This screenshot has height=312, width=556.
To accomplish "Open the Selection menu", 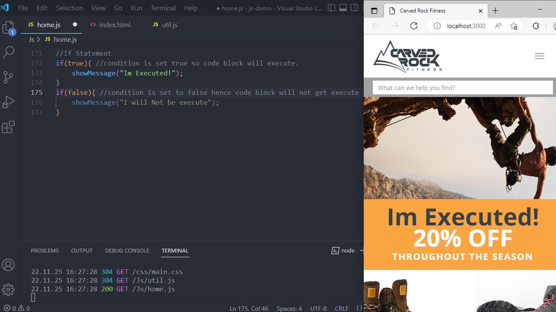I will tap(69, 8).
